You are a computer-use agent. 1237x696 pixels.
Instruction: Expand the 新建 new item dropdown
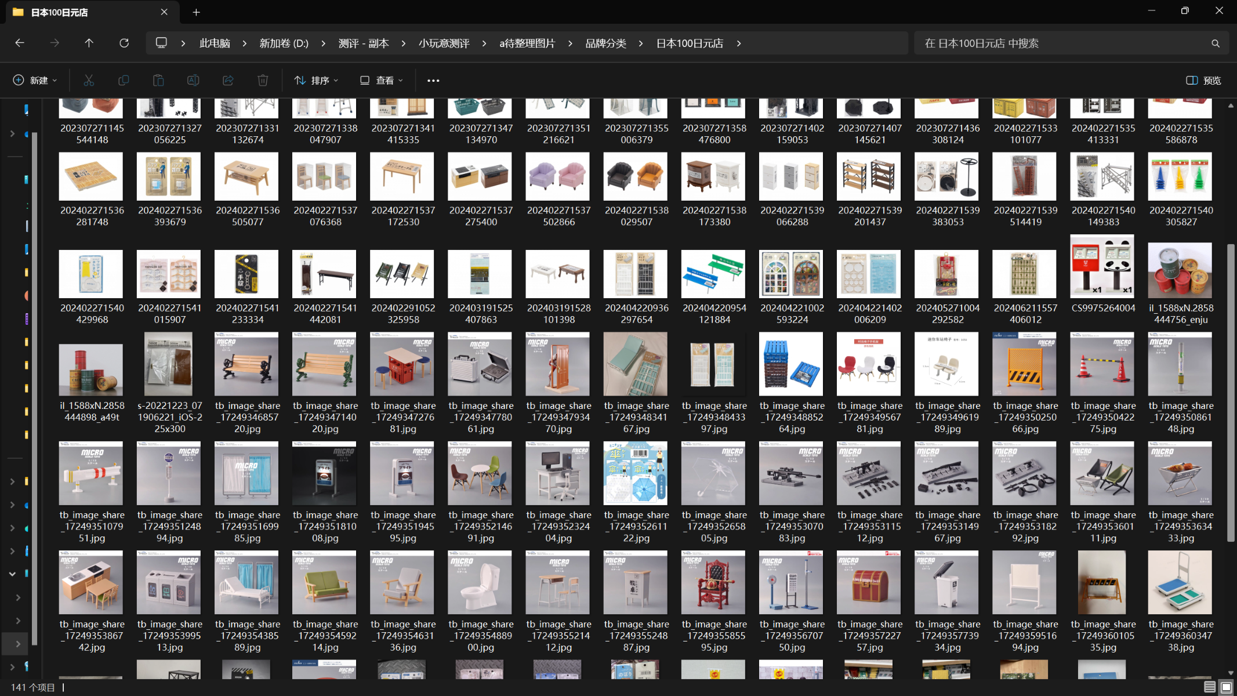pyautogui.click(x=35, y=81)
